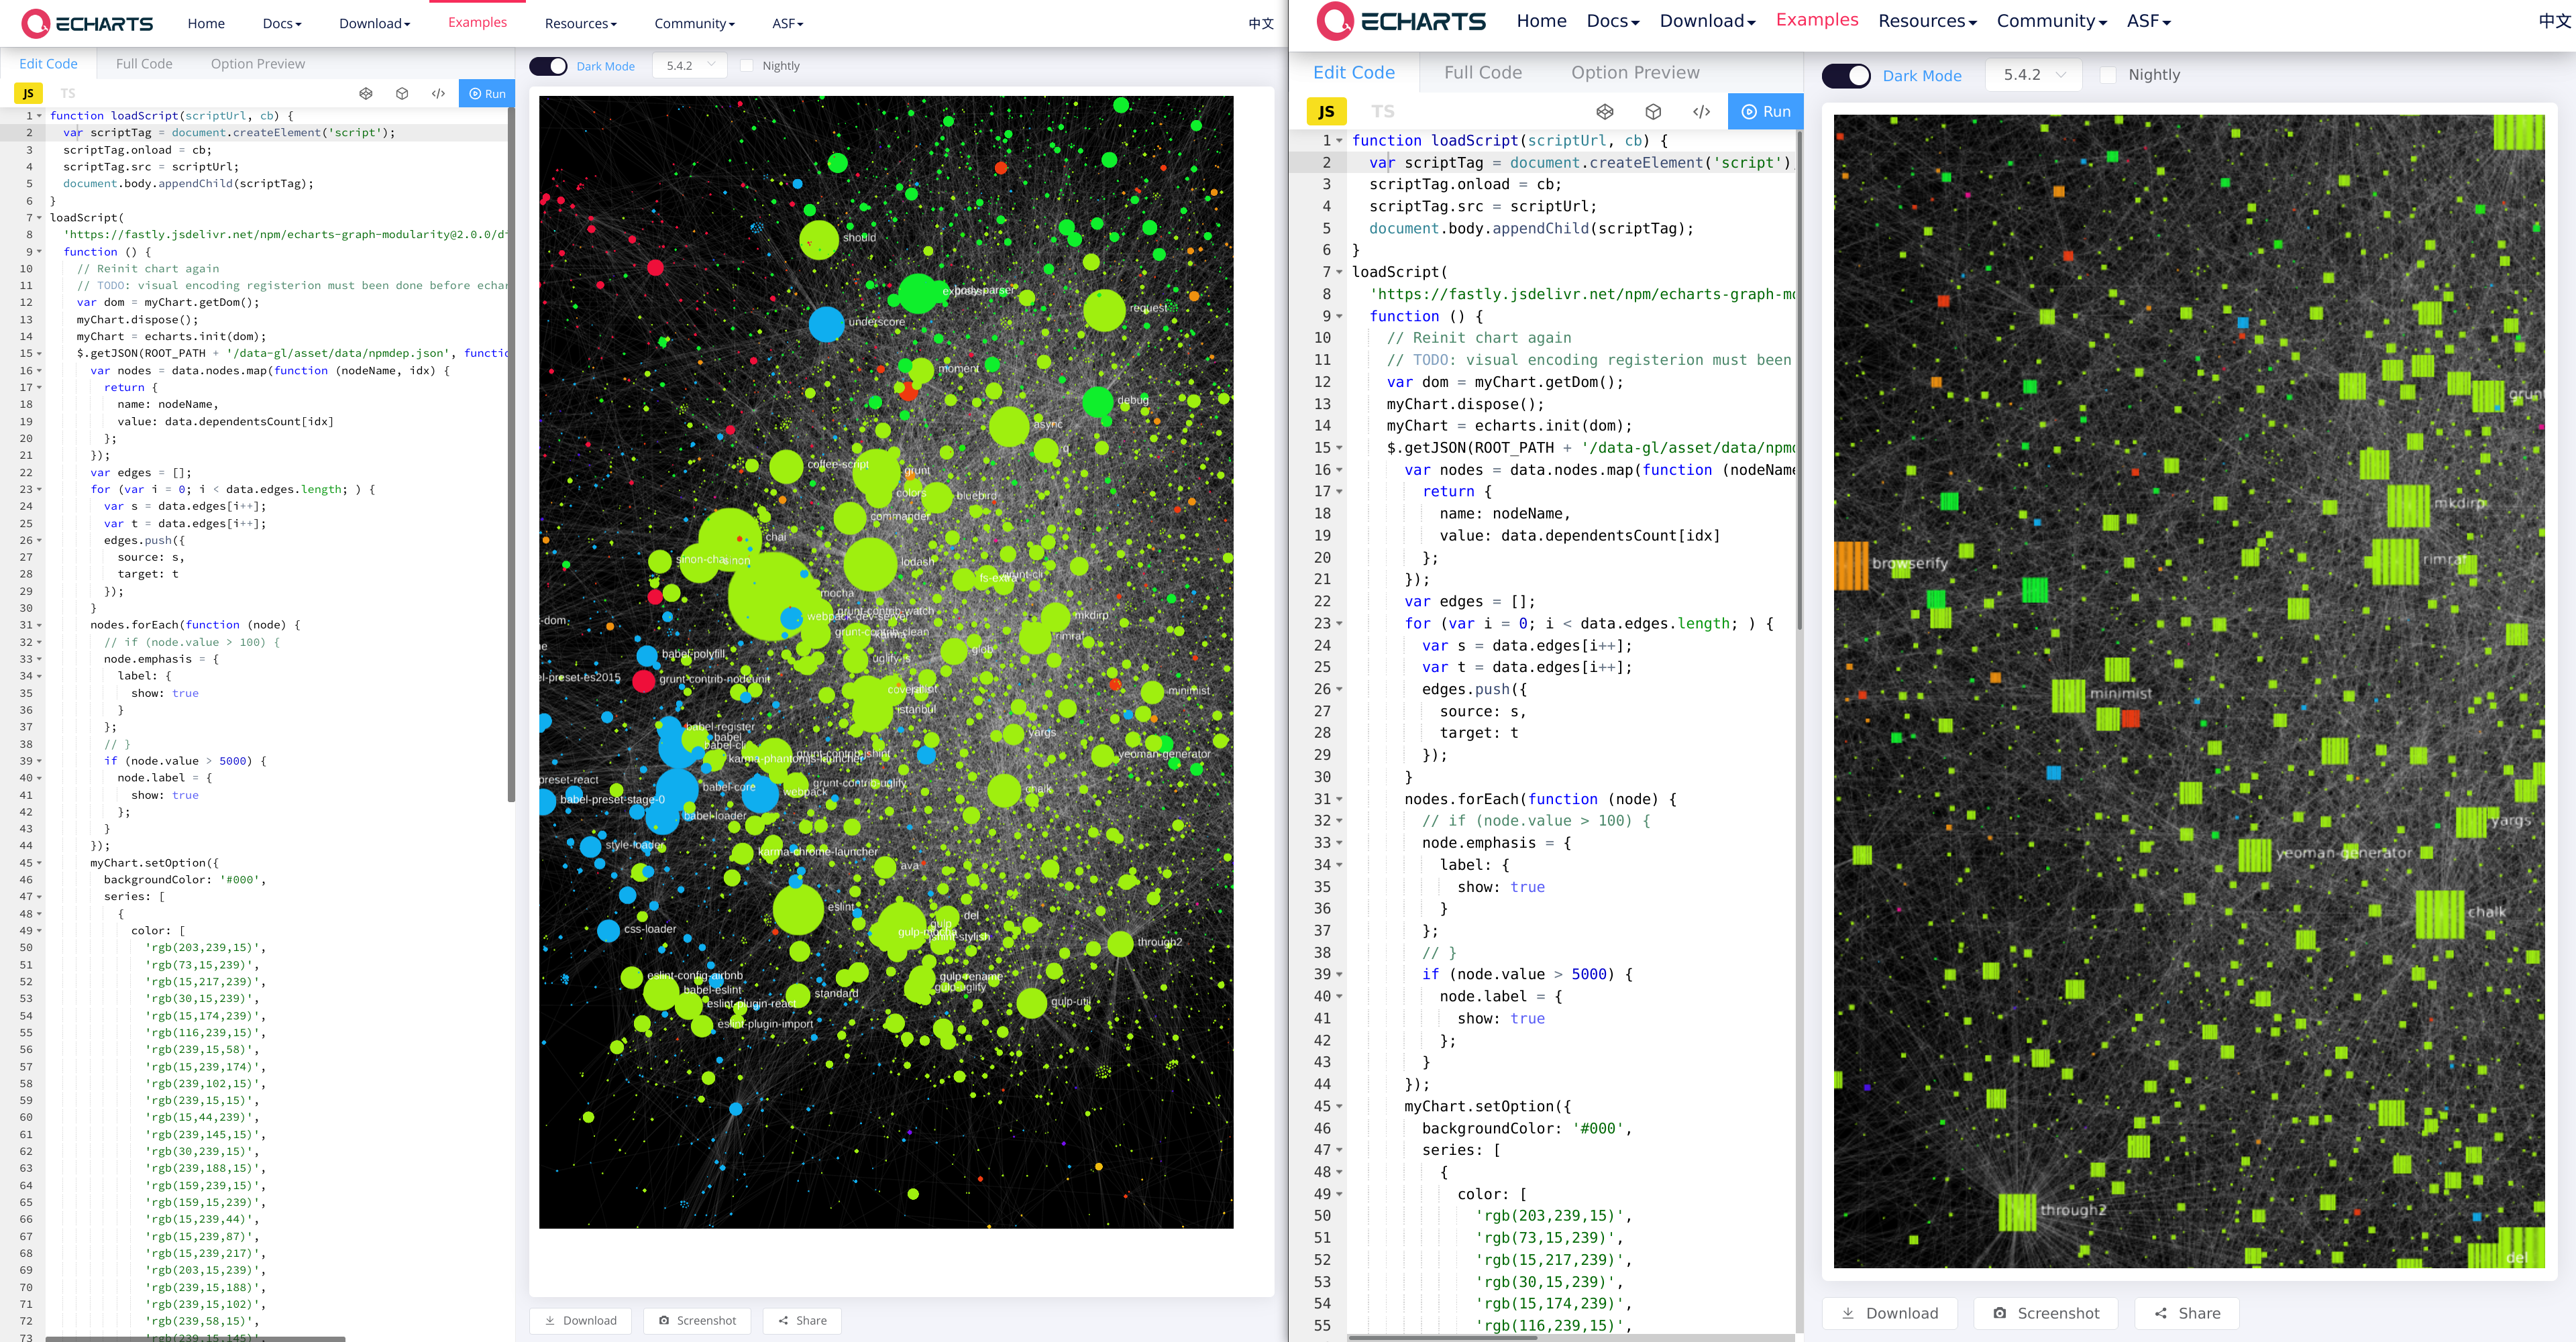Collapse code fold arrow at line 15 in left editor
Viewport: 2576px width, 1342px height.
(39, 353)
